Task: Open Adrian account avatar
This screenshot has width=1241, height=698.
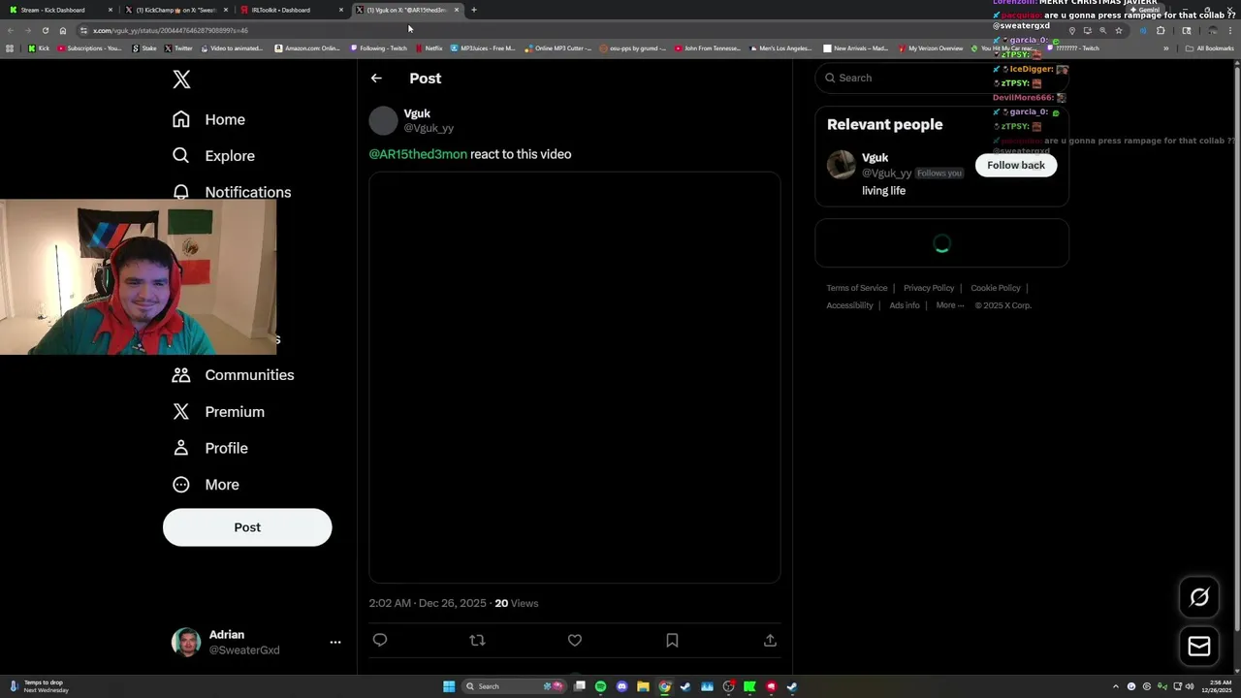Action: click(x=186, y=642)
